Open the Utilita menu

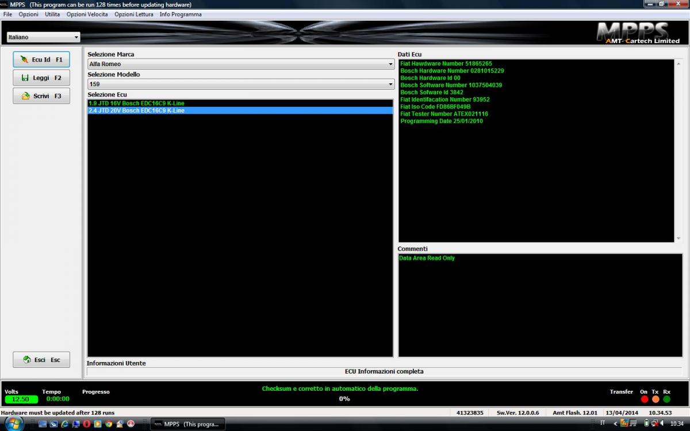pyautogui.click(x=52, y=14)
